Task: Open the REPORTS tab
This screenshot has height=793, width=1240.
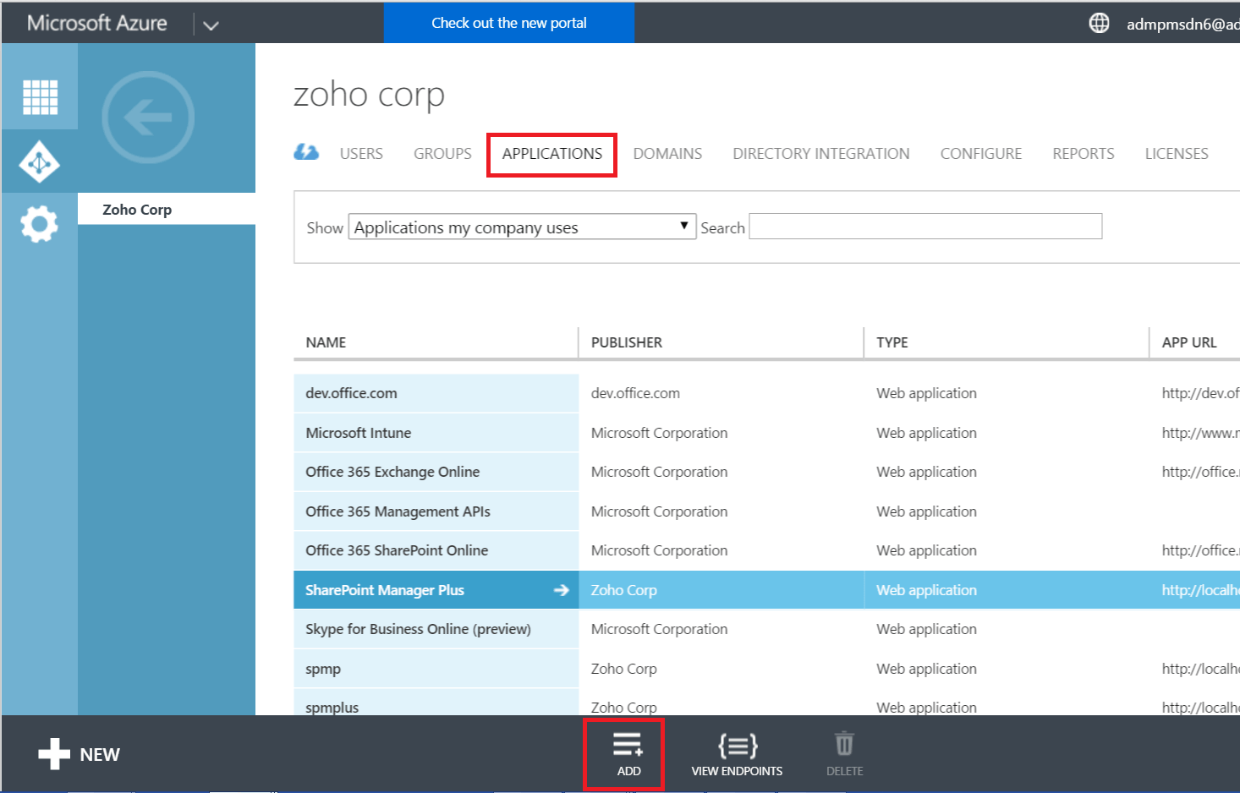Action: (1084, 154)
